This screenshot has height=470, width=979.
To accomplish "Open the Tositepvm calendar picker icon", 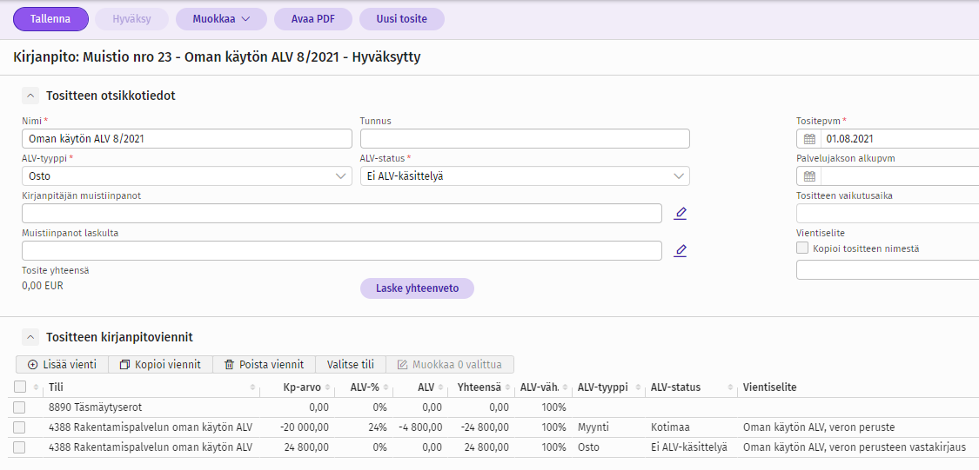I will 809,139.
